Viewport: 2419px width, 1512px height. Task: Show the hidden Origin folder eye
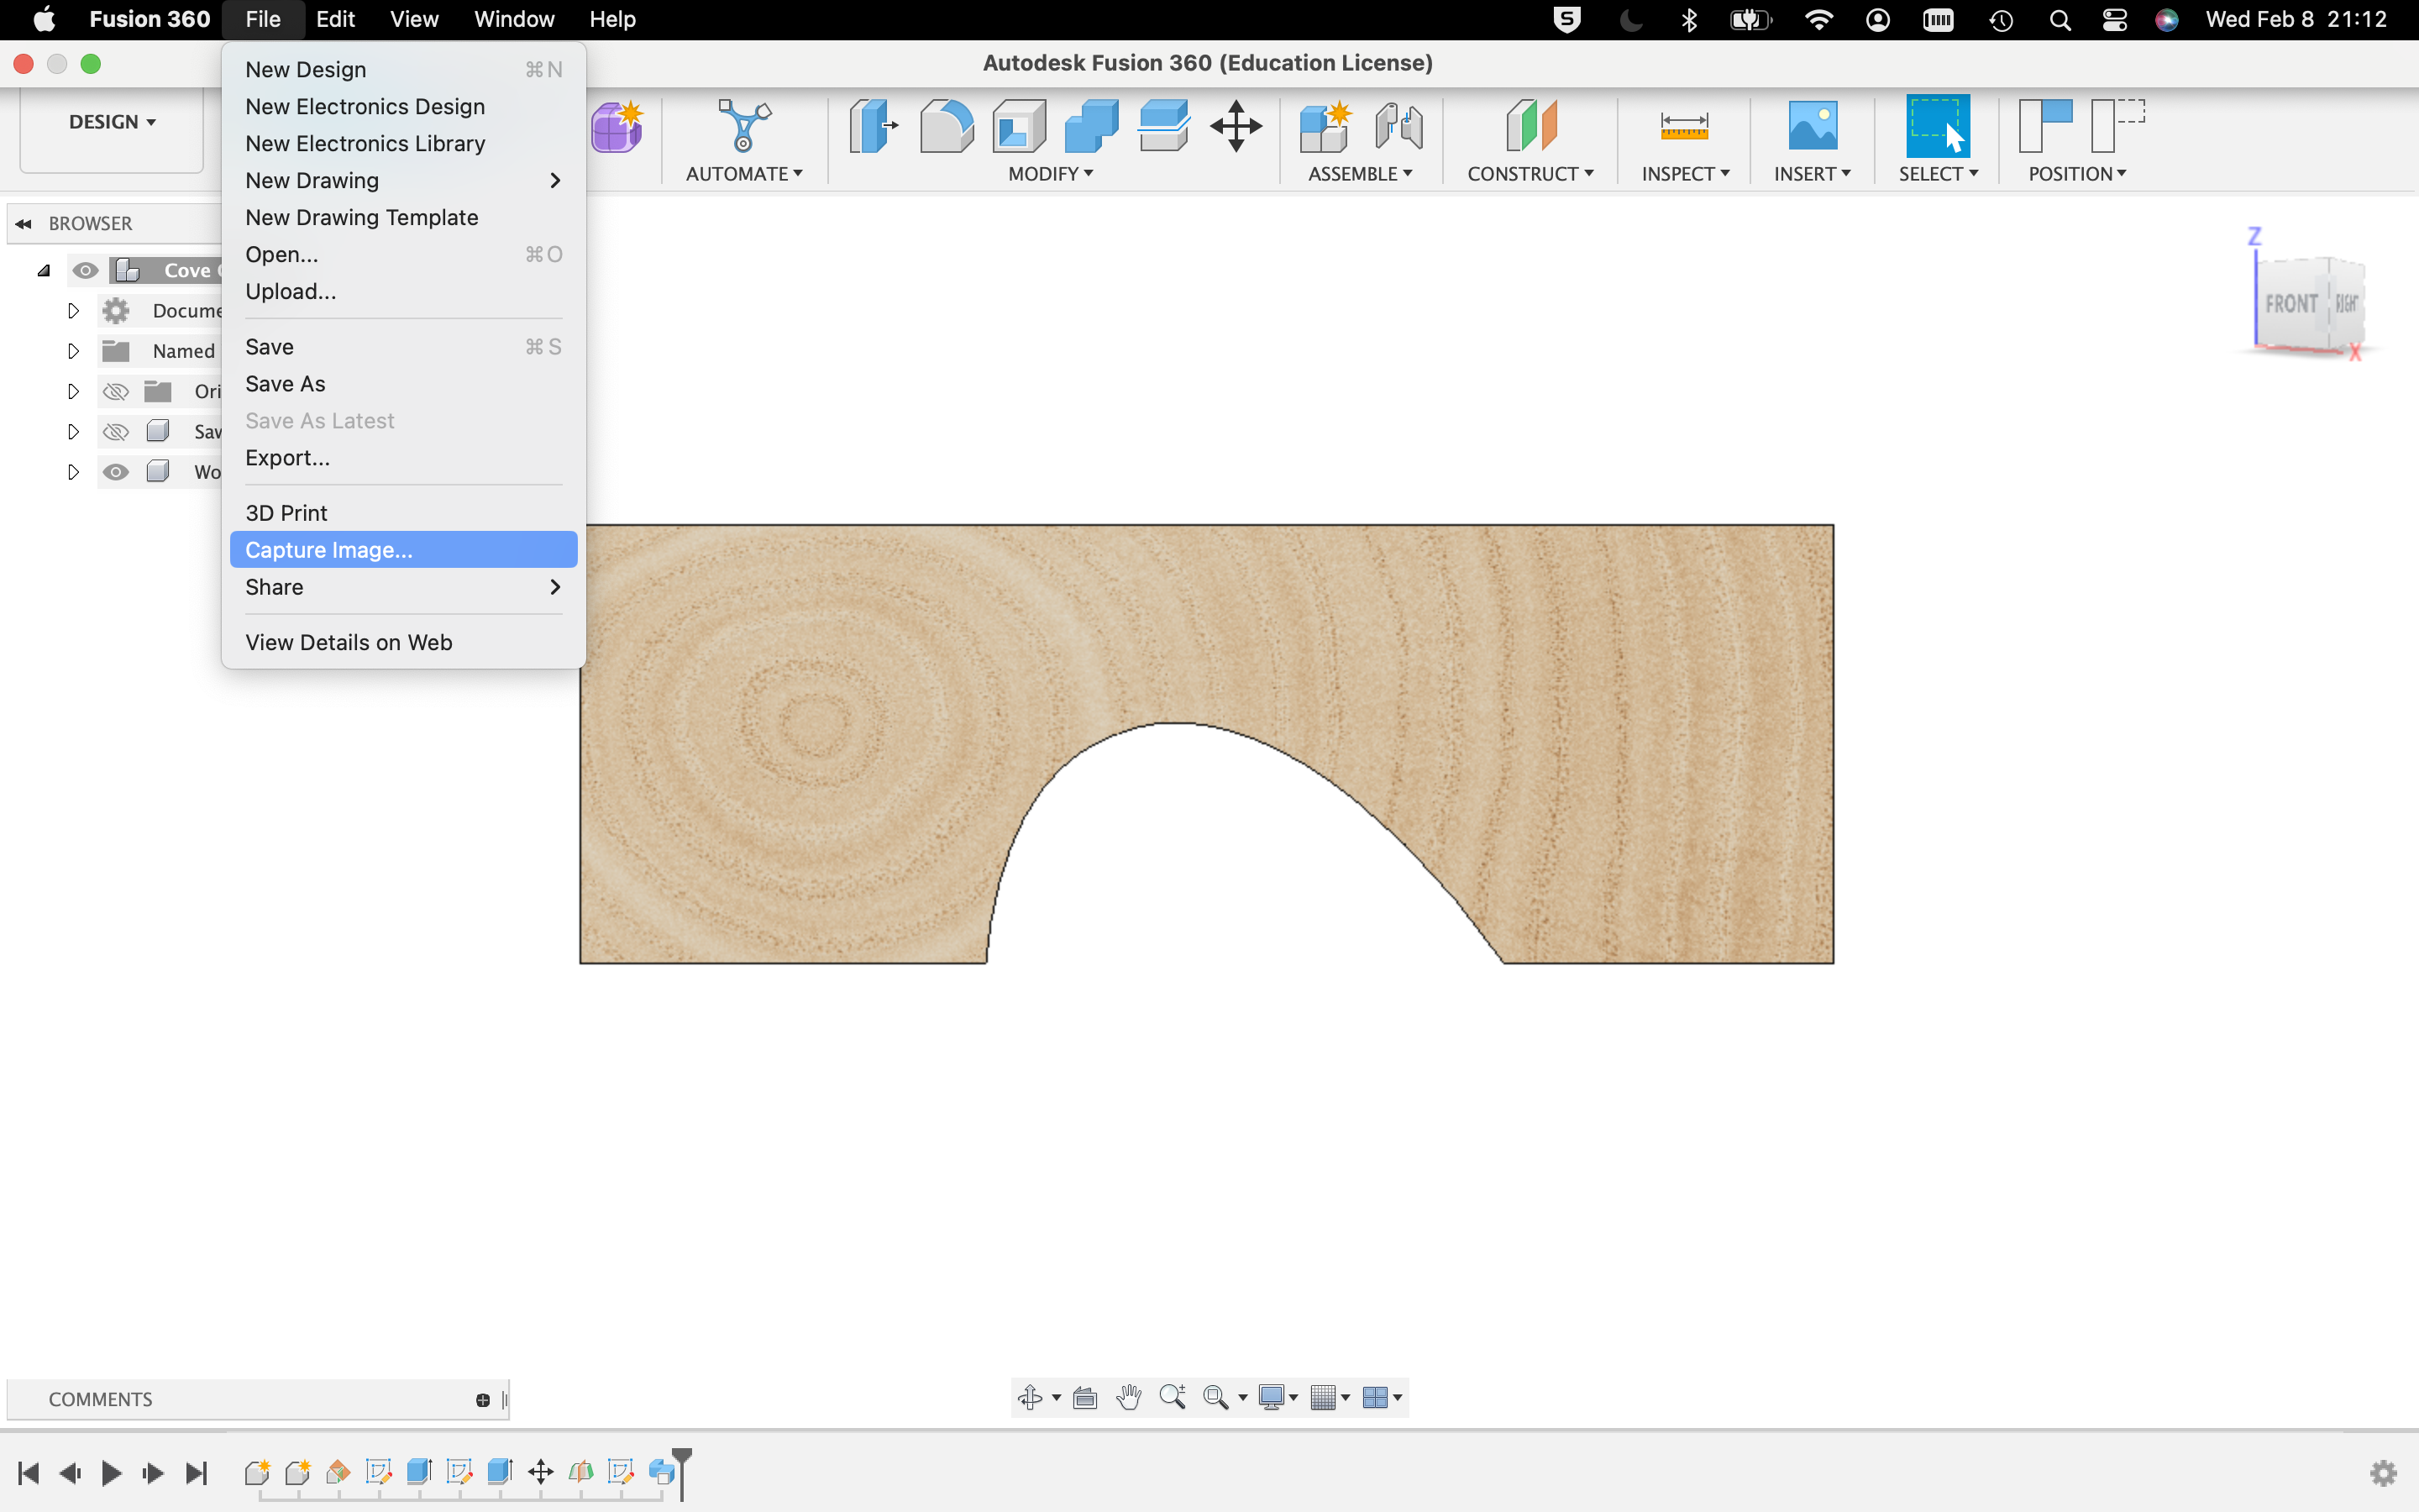click(116, 391)
